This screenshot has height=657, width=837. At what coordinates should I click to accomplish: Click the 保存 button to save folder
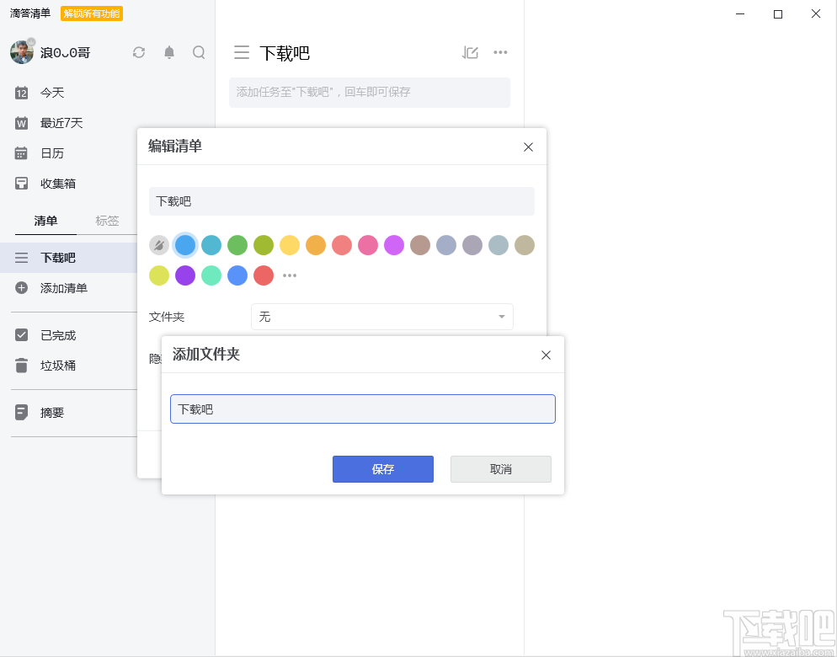click(x=383, y=469)
